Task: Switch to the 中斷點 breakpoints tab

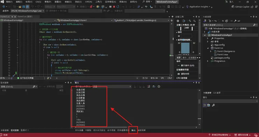Action: pyautogui.click(x=88, y=130)
